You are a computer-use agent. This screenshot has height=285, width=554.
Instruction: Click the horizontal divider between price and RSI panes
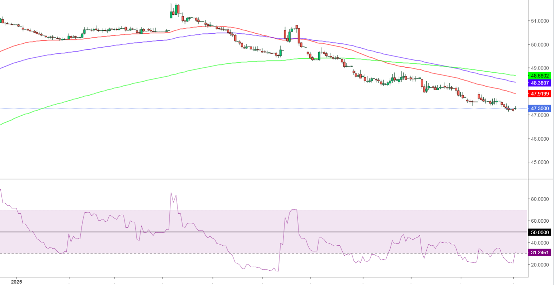264,179
